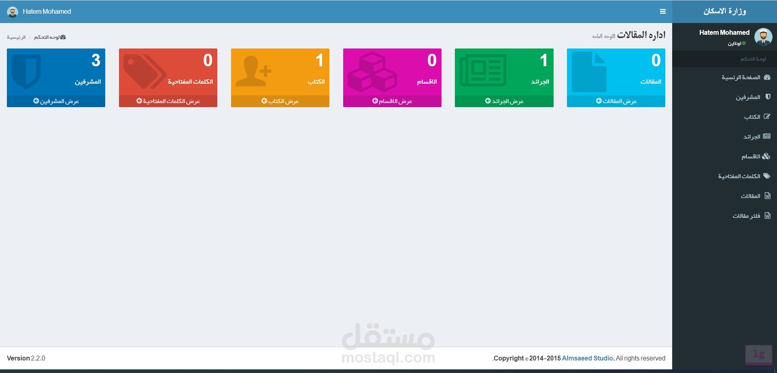Screen dimensions: 777x373
Task: Click the large tags icon on الكلمات المفتاحية card
Action: (x=144, y=72)
